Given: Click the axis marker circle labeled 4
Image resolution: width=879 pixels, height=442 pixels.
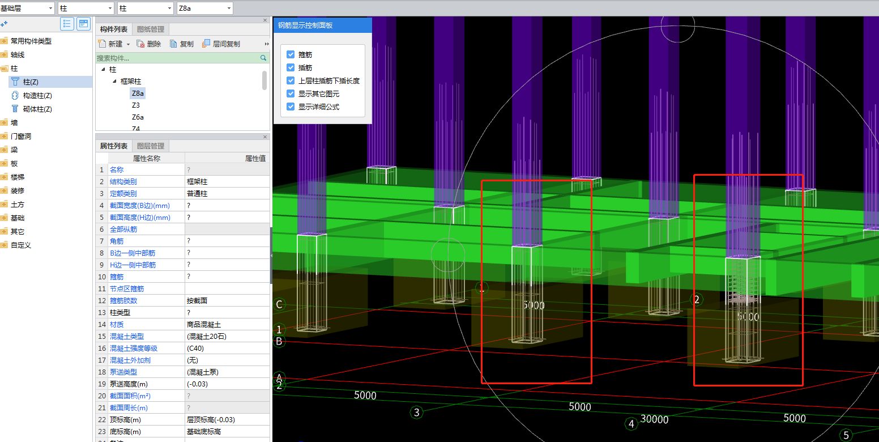Looking at the screenshot, I should (631, 423).
